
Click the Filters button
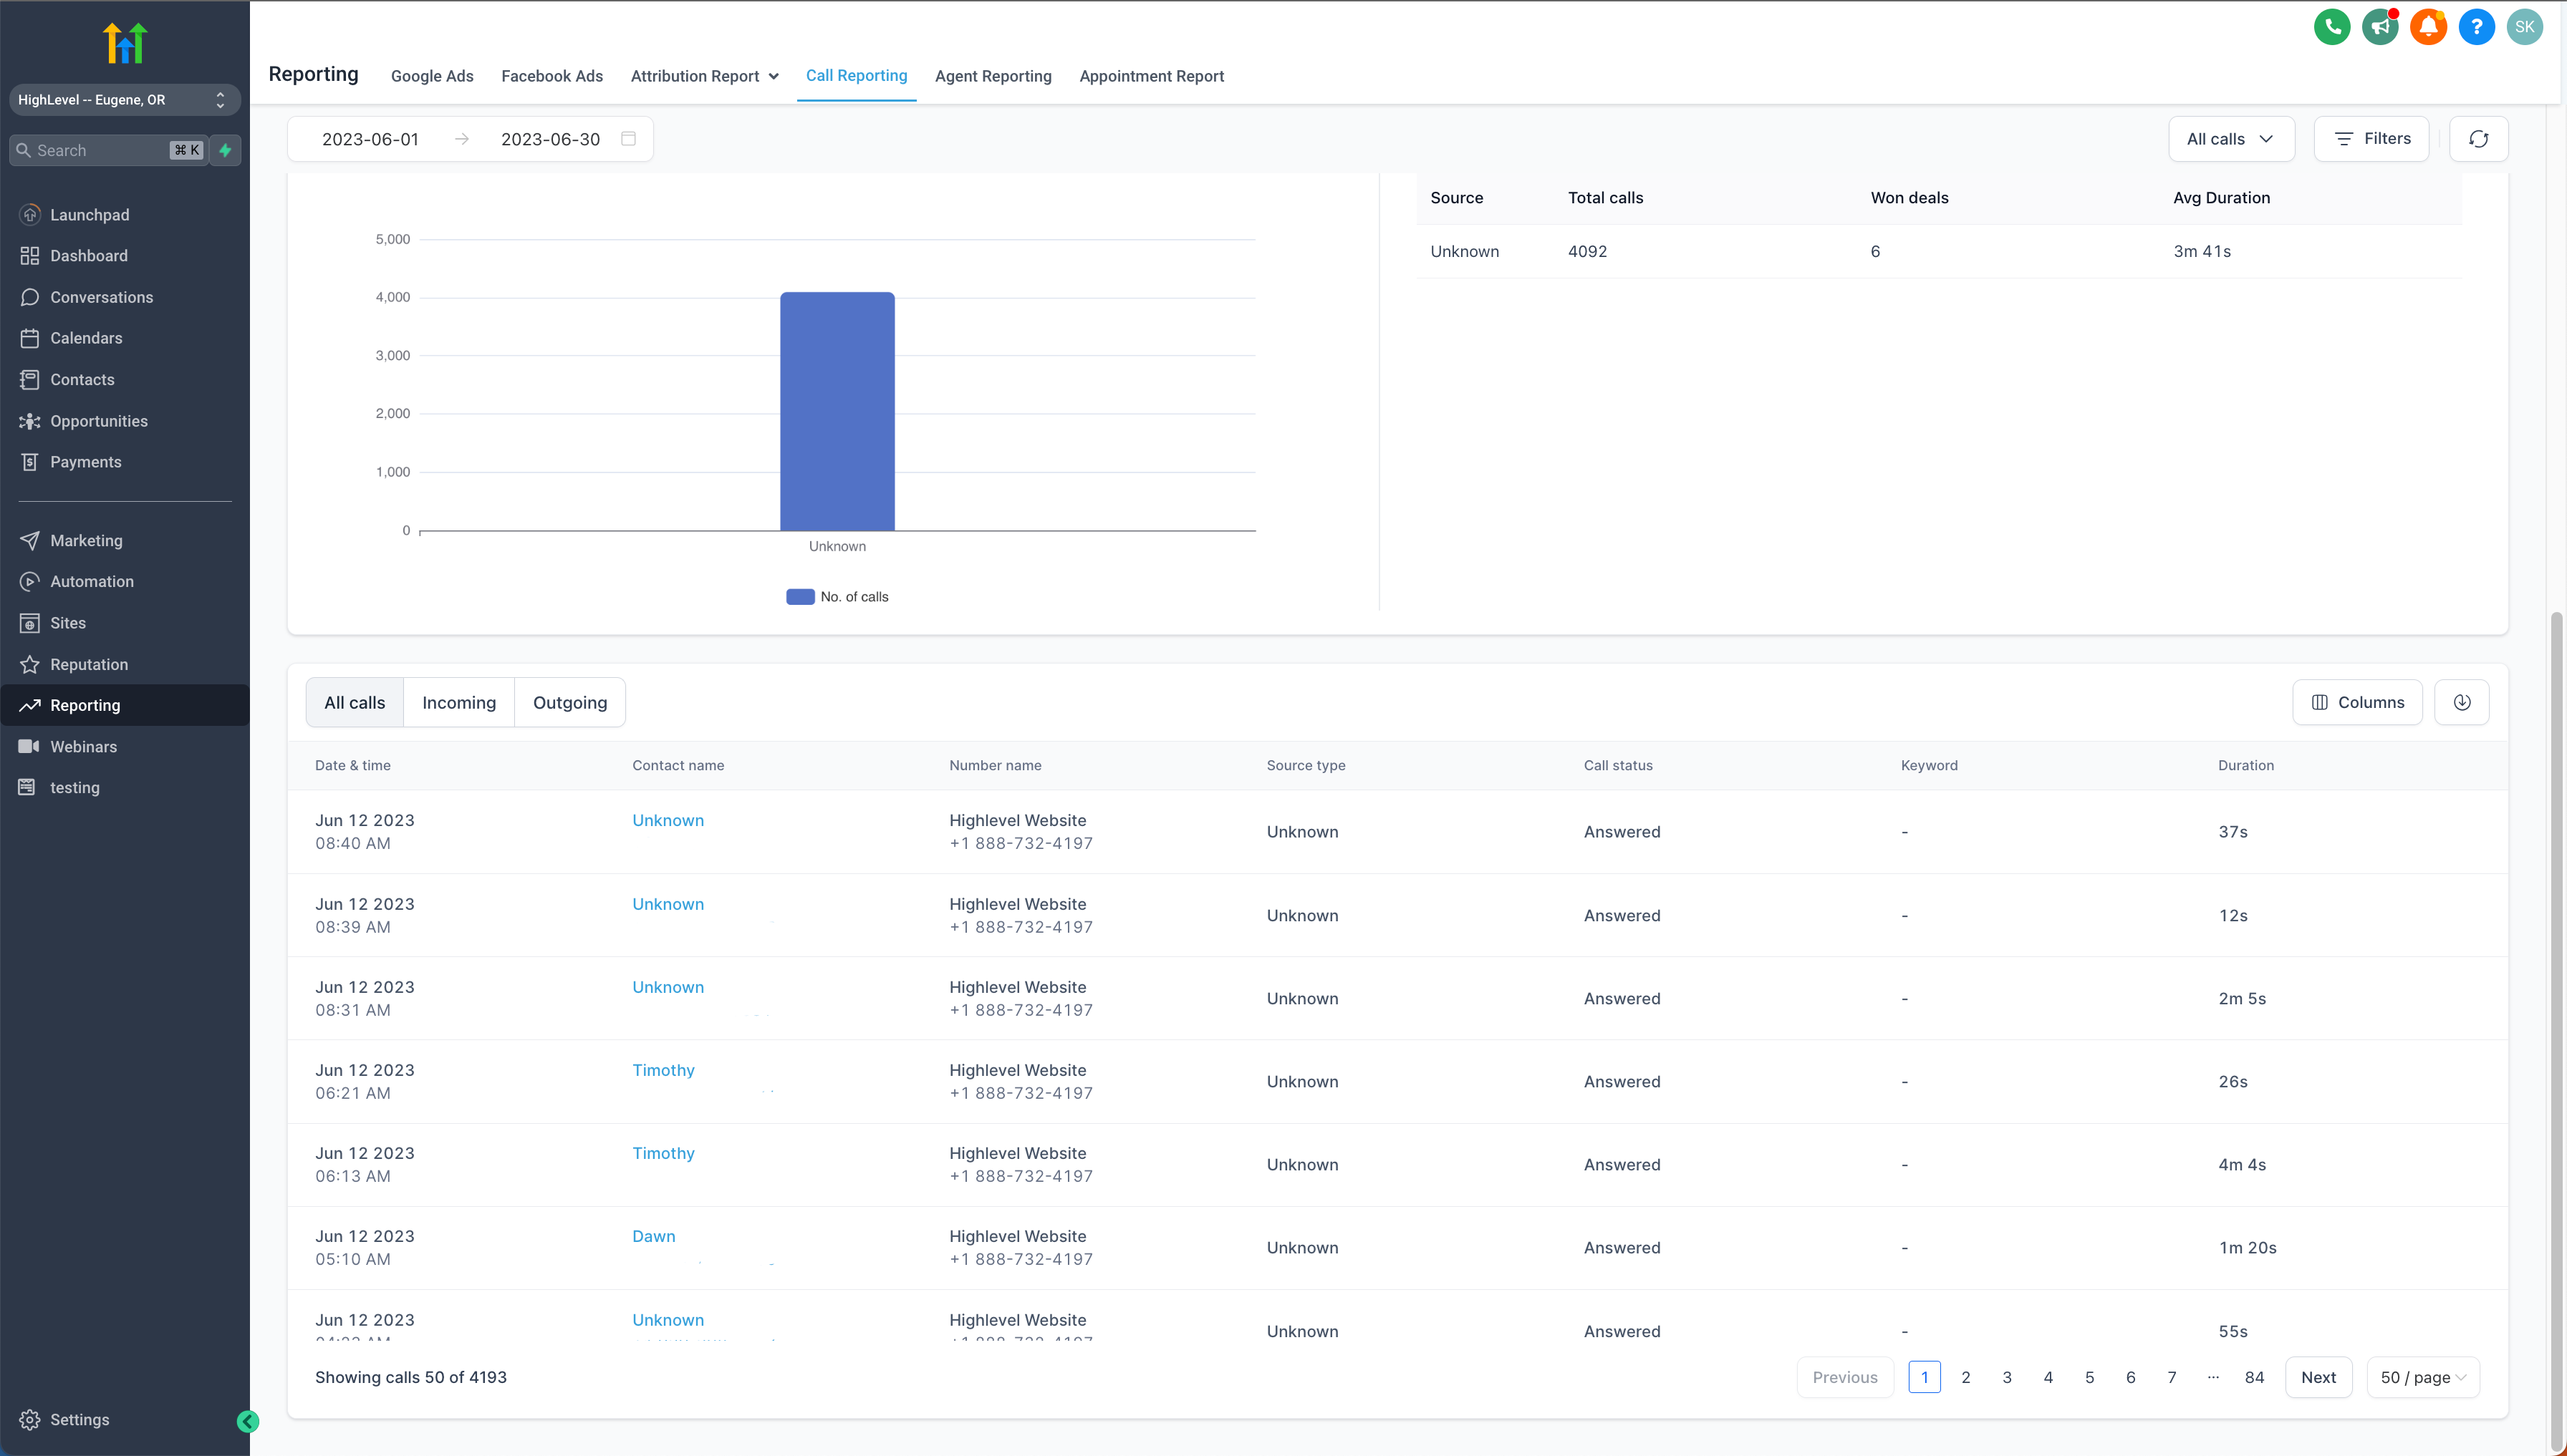pyautogui.click(x=2371, y=139)
